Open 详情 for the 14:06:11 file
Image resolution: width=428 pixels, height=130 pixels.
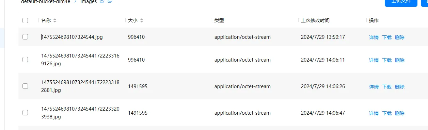(x=374, y=60)
